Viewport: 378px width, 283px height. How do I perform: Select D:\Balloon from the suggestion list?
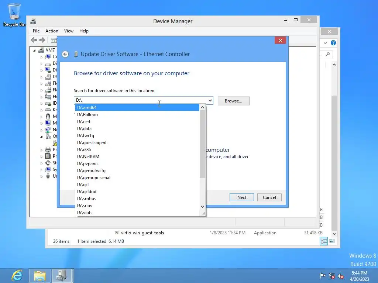(x=137, y=115)
